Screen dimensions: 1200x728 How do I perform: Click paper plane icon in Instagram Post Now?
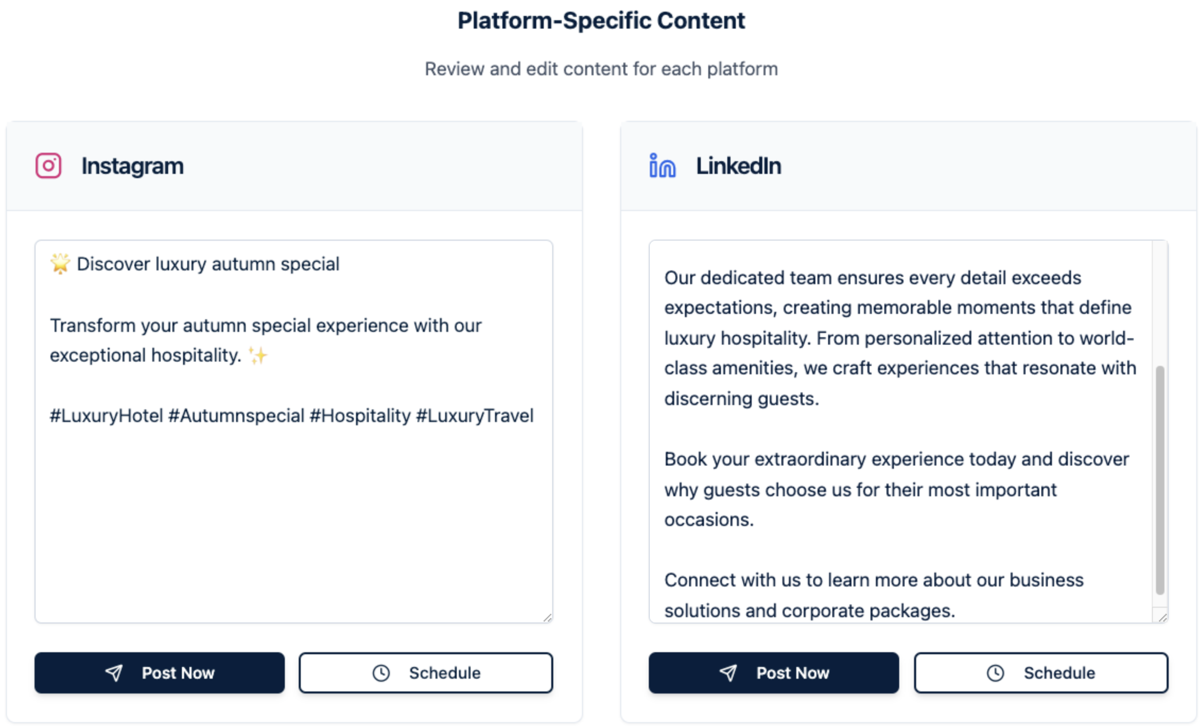click(x=114, y=673)
